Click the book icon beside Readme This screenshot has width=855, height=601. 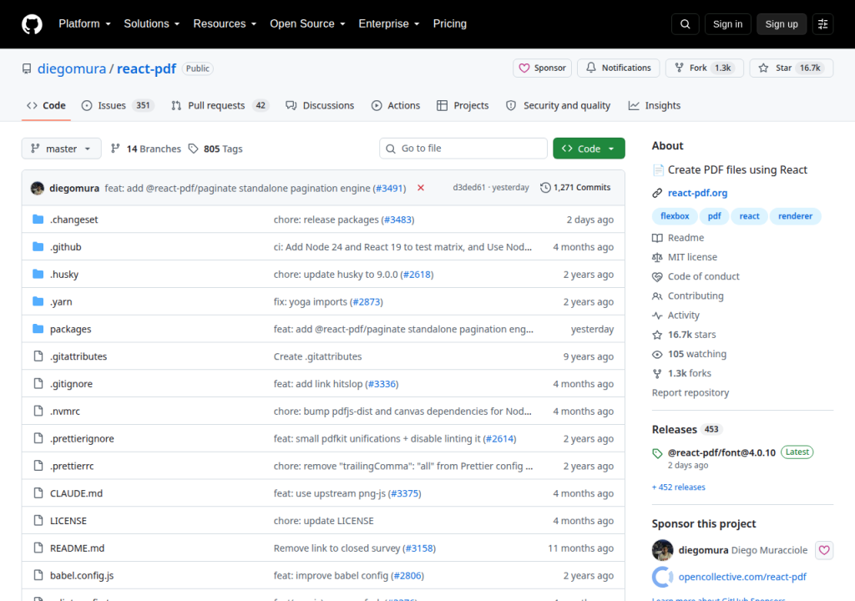click(x=658, y=238)
